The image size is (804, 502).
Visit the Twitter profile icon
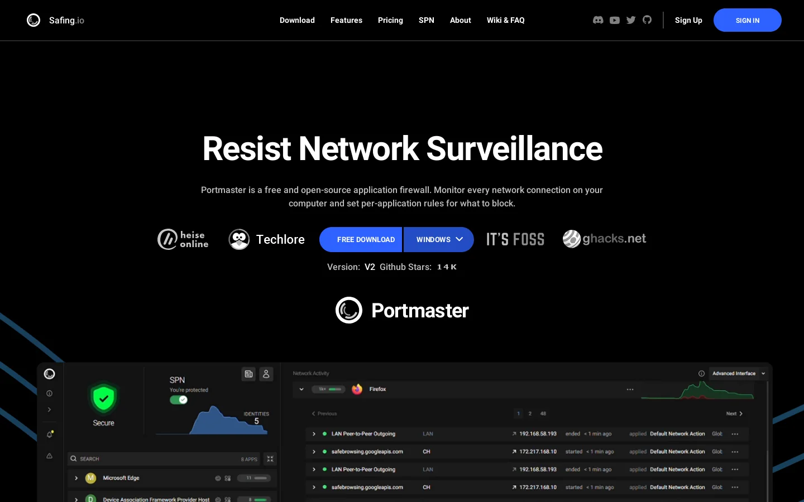(631, 20)
